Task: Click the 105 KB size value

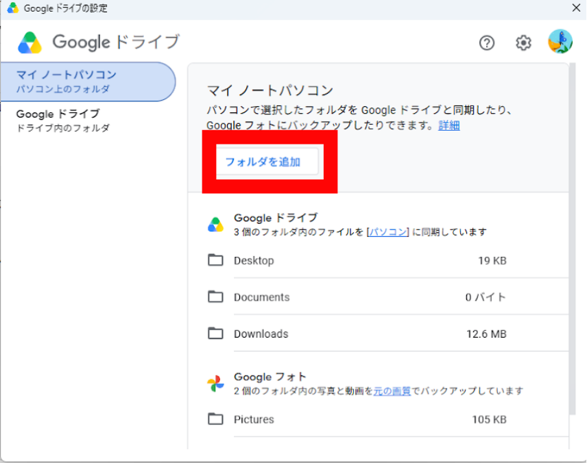Action: point(489,420)
